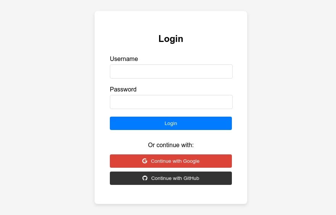Click the Login heading title
The height and width of the screenshot is (215, 336).
(x=171, y=39)
